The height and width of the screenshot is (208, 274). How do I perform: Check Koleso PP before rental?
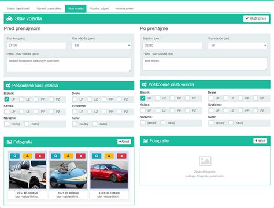36,112
